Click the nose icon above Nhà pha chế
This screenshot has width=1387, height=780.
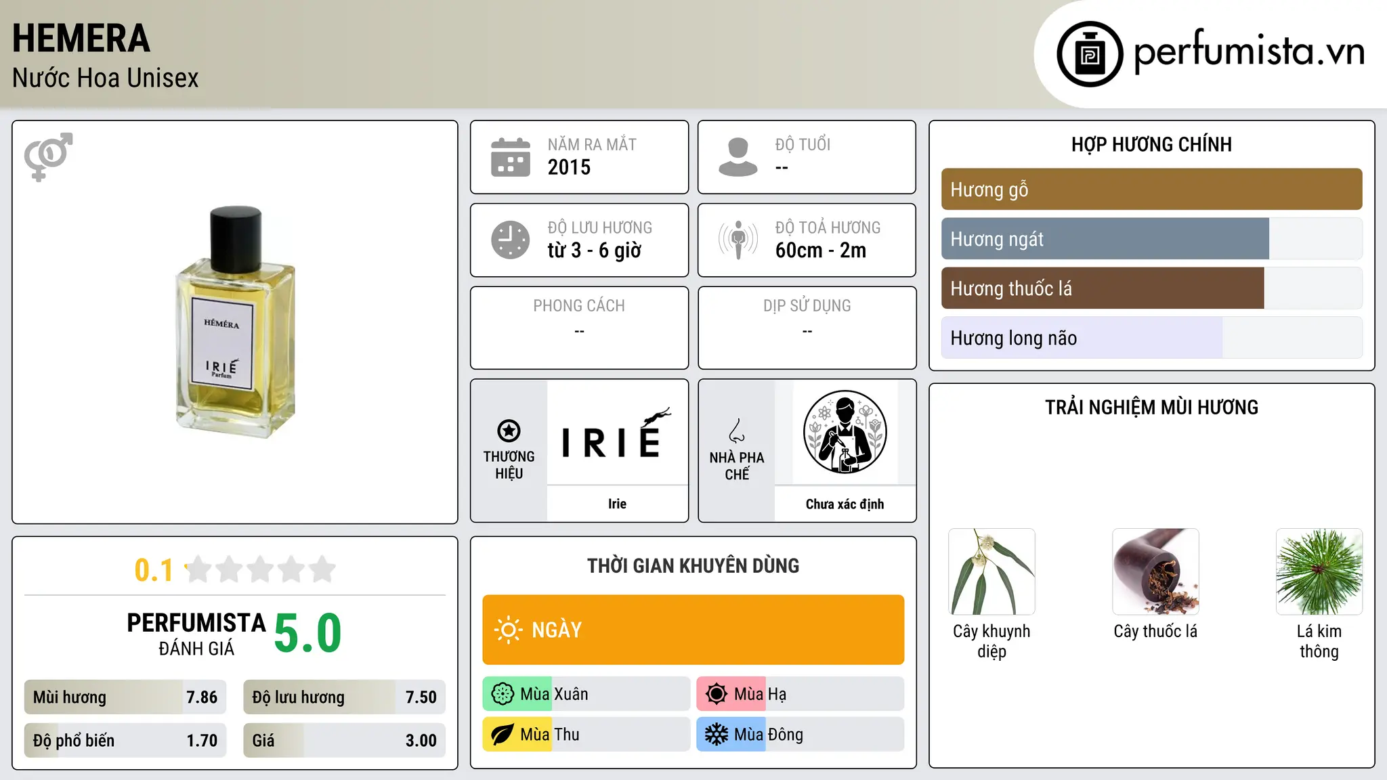point(737,431)
